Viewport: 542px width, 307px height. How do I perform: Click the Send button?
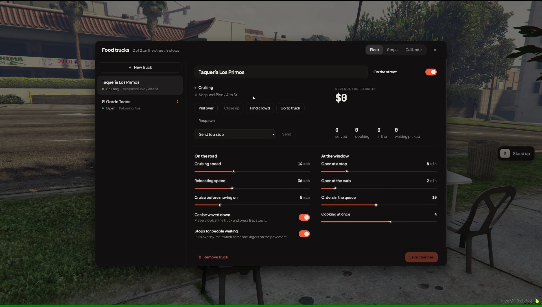[287, 134]
